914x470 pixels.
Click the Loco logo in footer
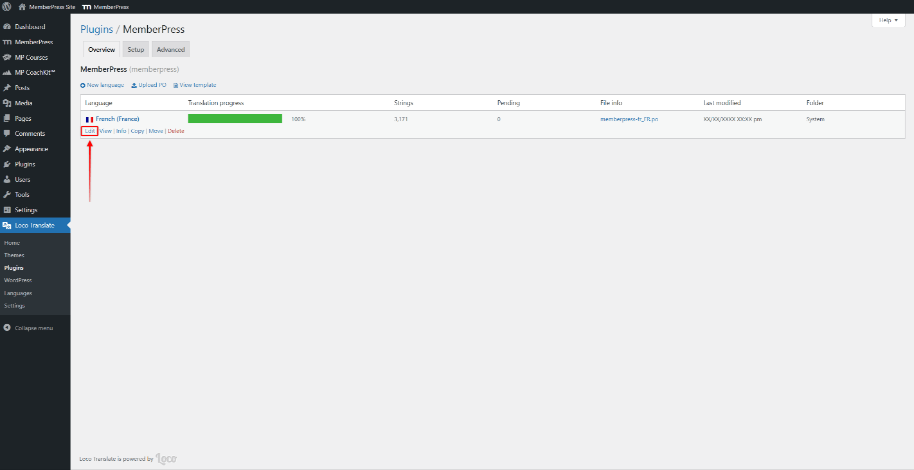point(166,459)
